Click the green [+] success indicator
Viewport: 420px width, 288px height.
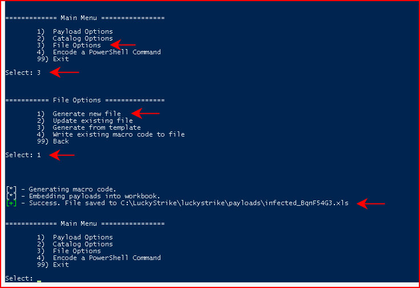coord(11,203)
